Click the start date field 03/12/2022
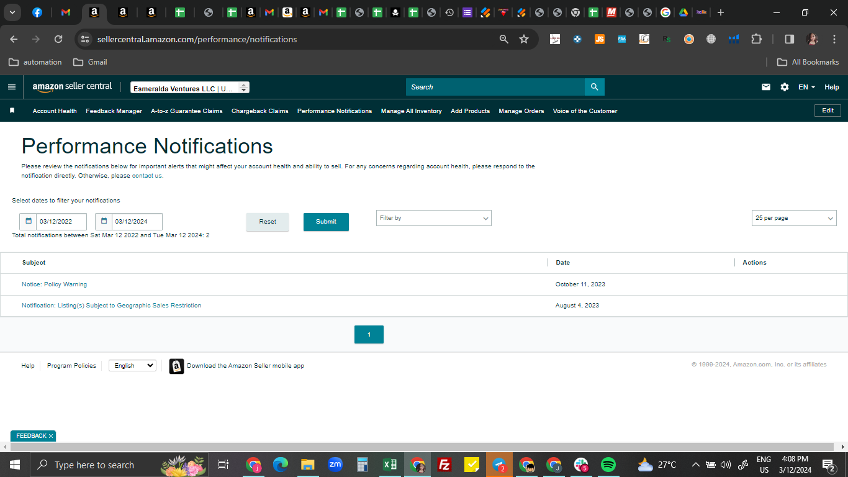This screenshot has height=477, width=848. point(61,222)
